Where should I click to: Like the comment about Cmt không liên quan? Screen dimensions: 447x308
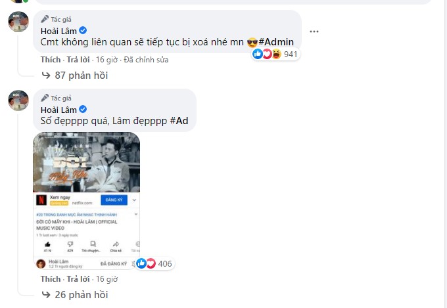(51, 60)
